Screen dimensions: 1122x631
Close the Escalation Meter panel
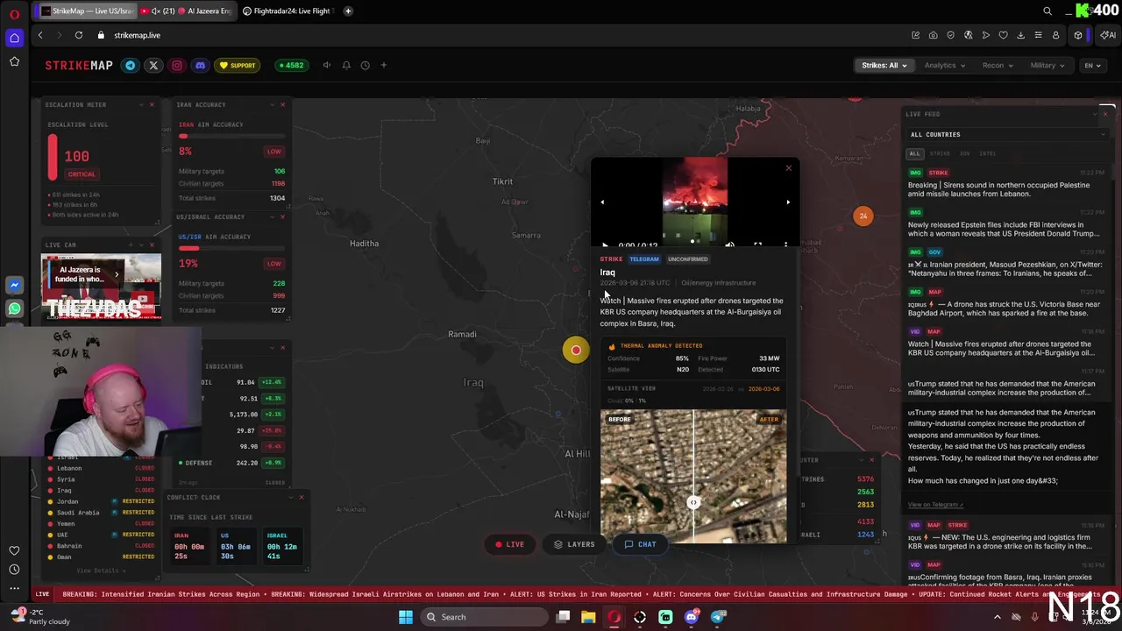coord(152,104)
